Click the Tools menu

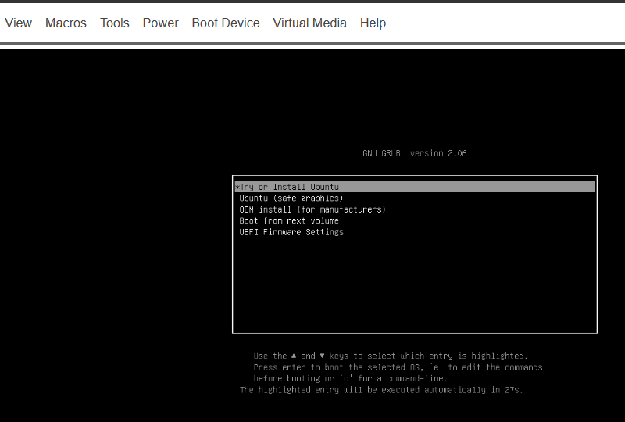[x=114, y=23]
